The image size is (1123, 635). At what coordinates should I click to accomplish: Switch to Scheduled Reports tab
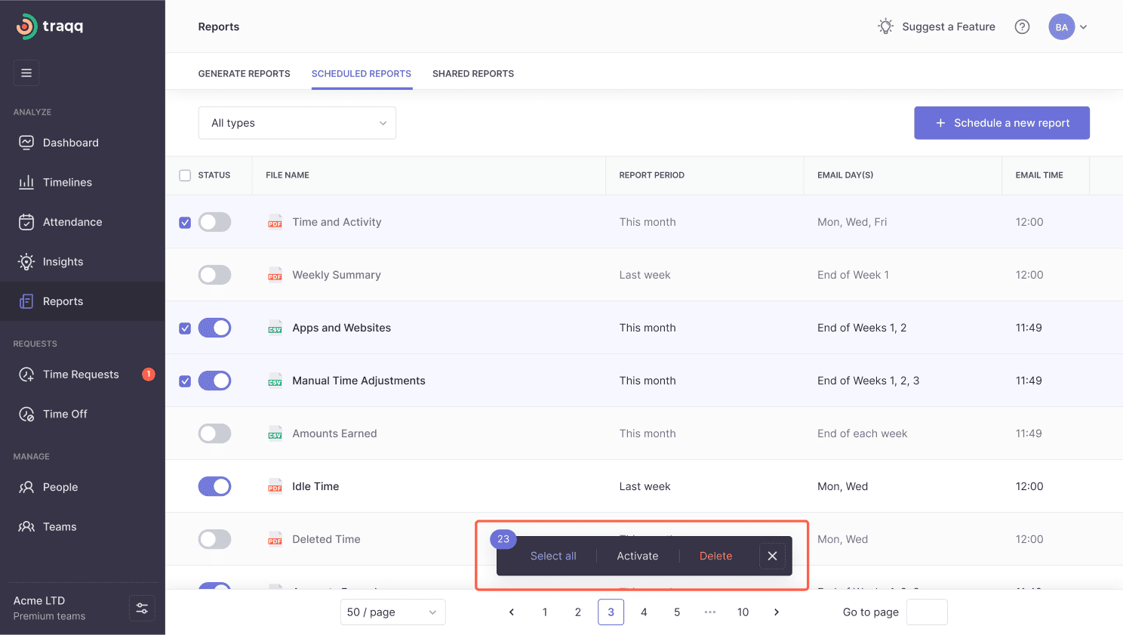[x=362, y=74]
